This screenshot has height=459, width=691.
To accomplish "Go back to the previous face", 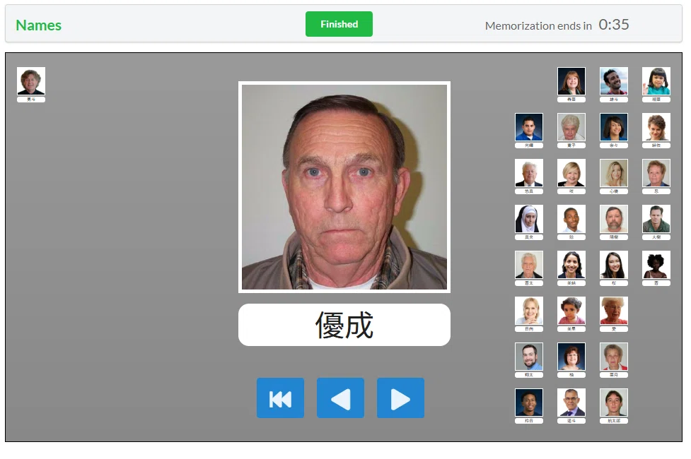I will 340,398.
